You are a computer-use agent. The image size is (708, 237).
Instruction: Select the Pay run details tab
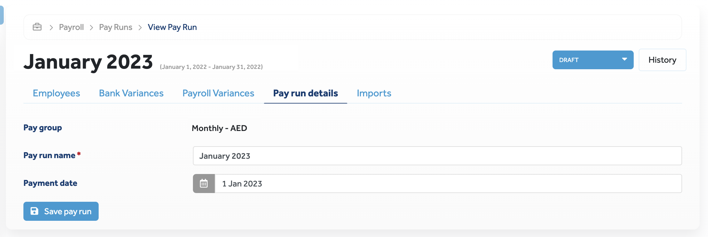pyautogui.click(x=306, y=93)
